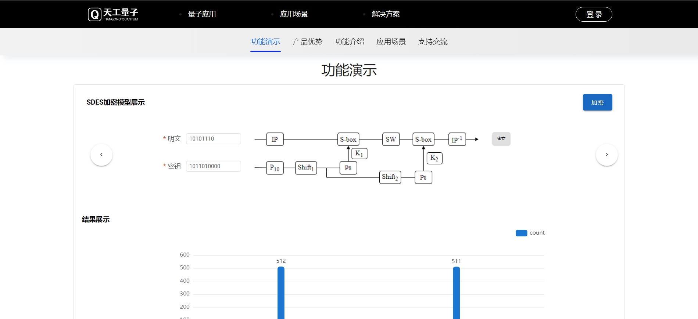Image resolution: width=698 pixels, height=319 pixels.
Task: Click the blue 加密 button
Action: click(x=597, y=102)
